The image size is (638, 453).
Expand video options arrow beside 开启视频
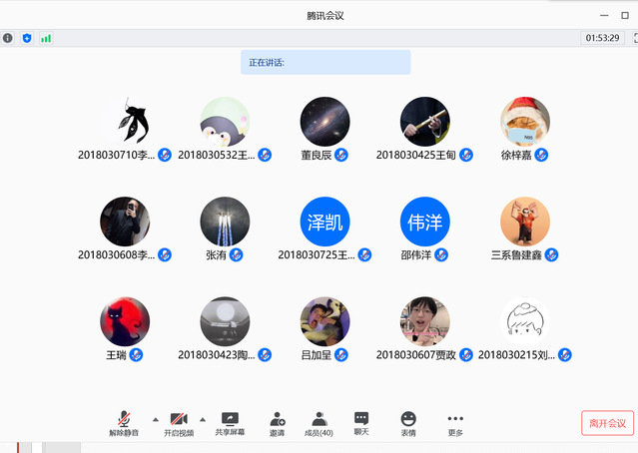203,419
